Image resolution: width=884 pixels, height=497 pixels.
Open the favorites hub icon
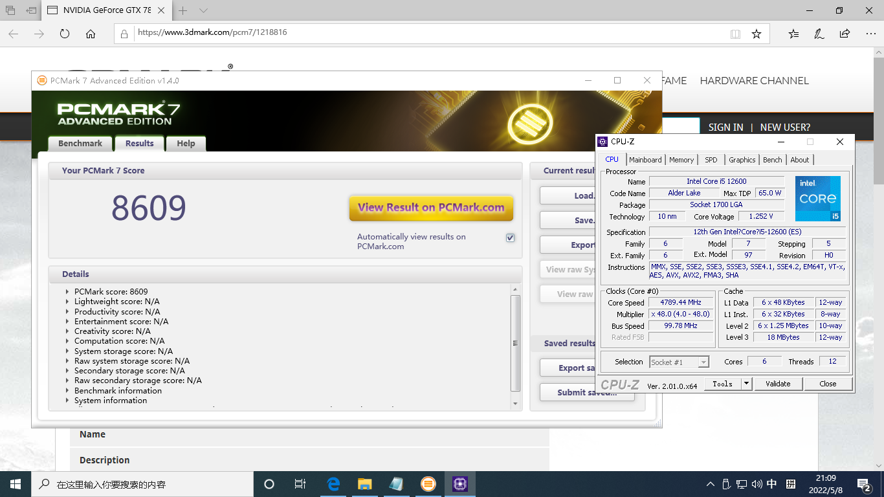coord(794,34)
